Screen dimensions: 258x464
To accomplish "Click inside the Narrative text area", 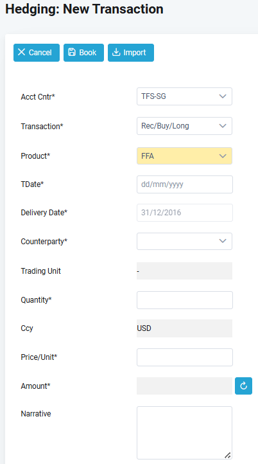I will (184, 433).
